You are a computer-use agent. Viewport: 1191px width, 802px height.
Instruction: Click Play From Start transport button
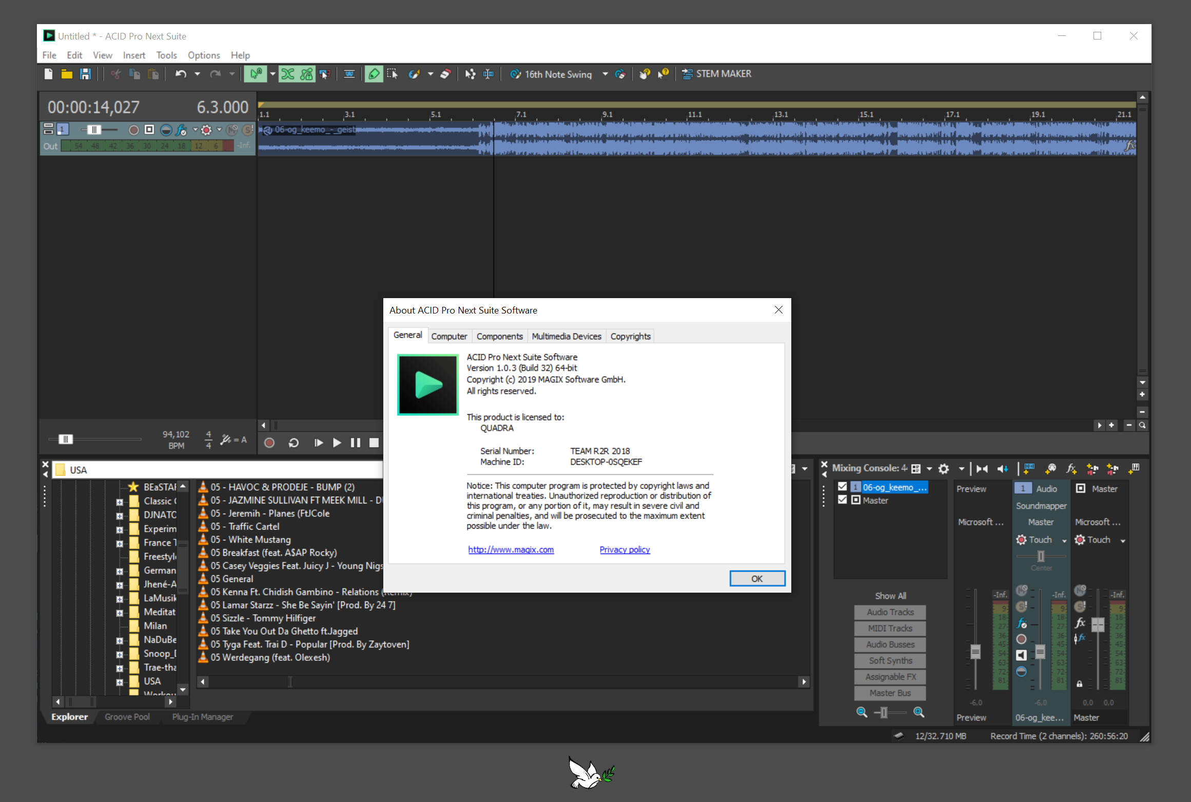(318, 442)
